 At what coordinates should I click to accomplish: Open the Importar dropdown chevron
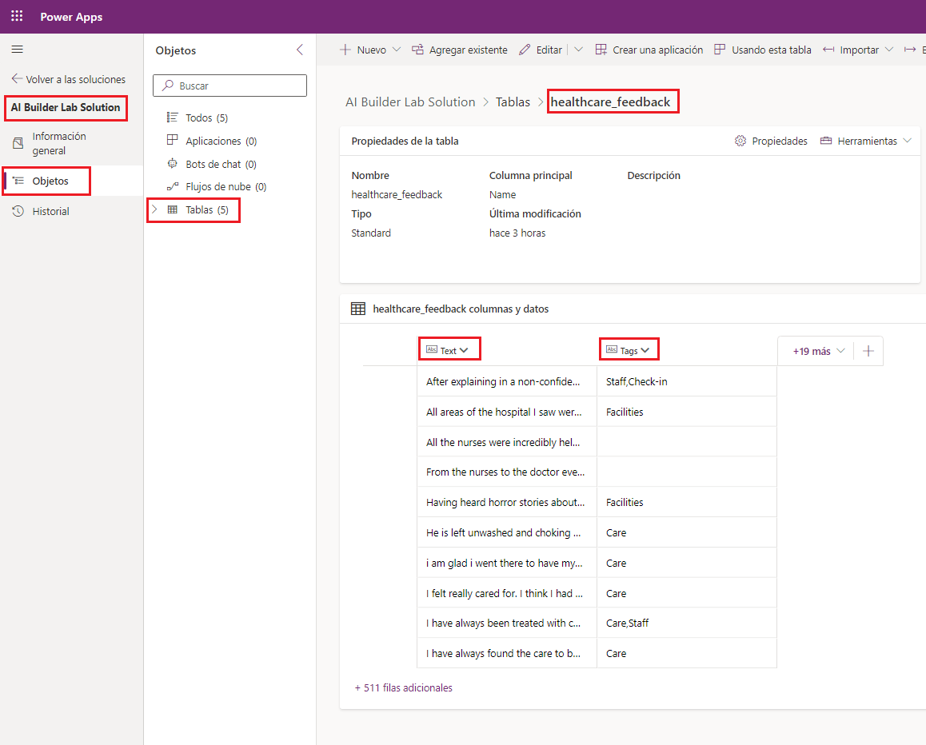[x=888, y=50]
